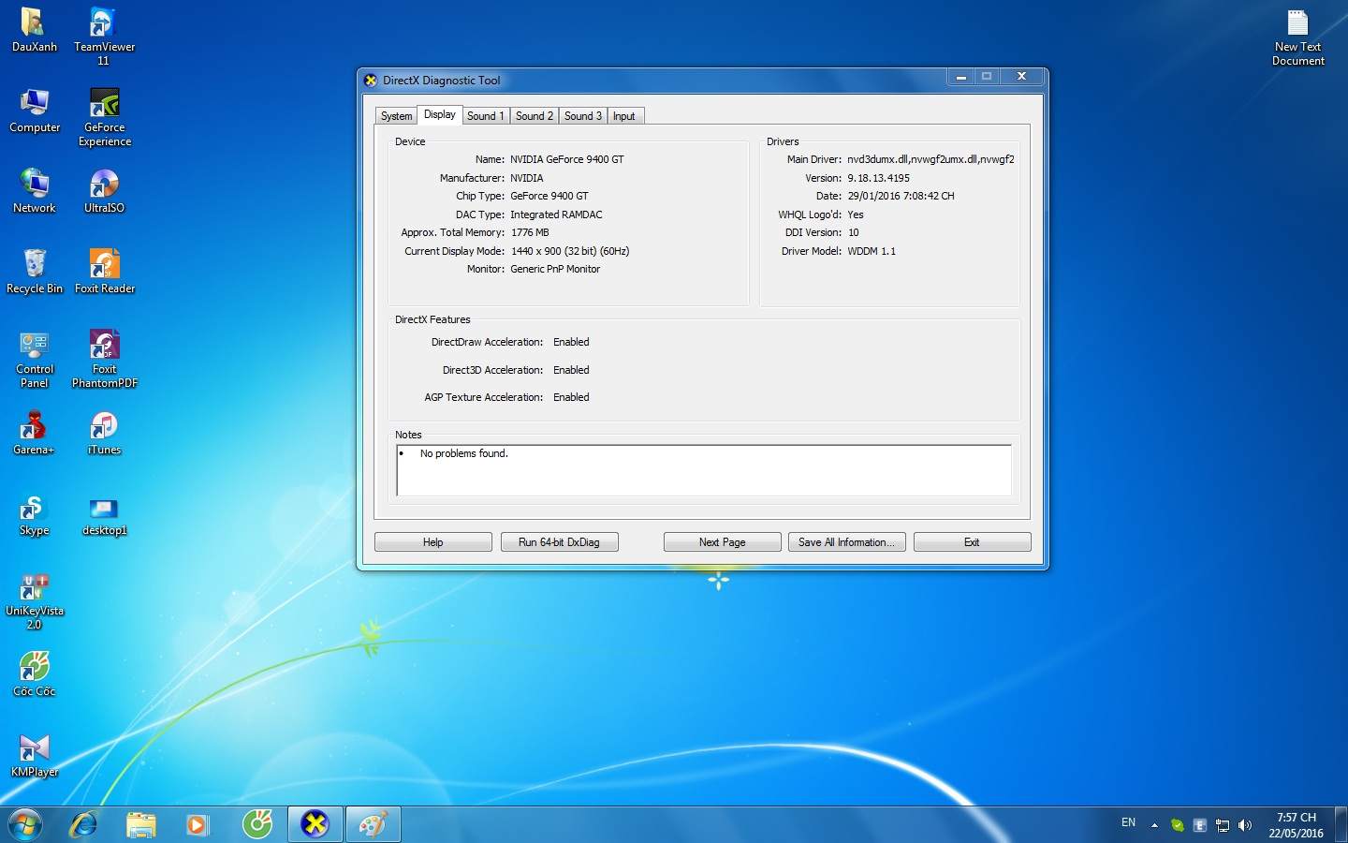
Task: Open the Sound 1 tab
Action: pos(485,116)
